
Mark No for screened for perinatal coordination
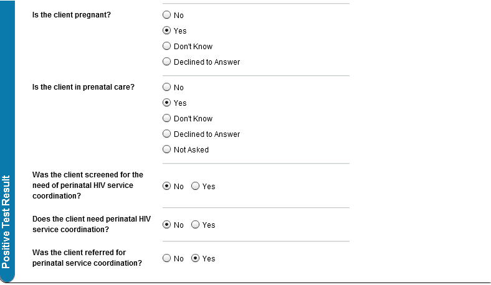(x=166, y=186)
